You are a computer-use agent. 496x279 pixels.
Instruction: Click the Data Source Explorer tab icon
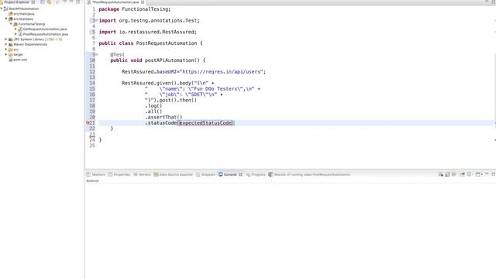click(156, 174)
